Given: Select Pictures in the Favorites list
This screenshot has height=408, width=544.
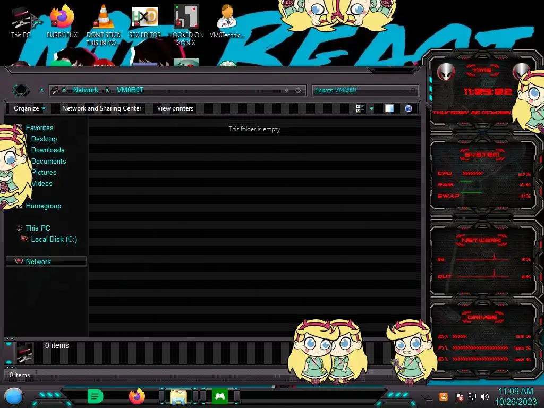Looking at the screenshot, I should [x=44, y=173].
